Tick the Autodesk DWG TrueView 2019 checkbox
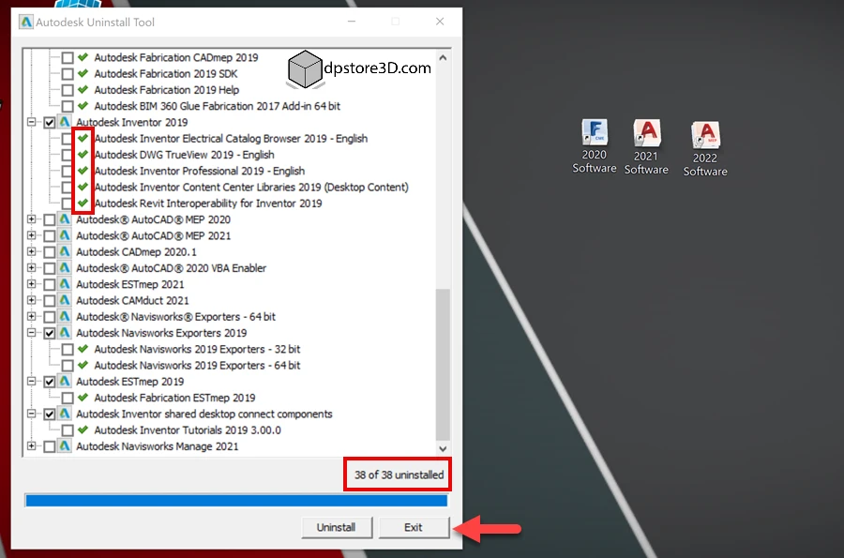 click(67, 155)
